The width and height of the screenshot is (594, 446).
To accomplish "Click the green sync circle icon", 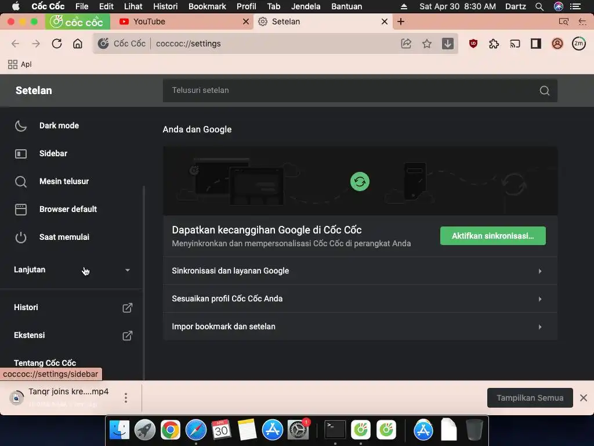I will click(x=360, y=182).
